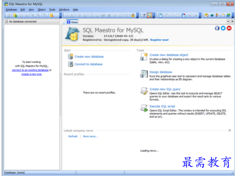Open the Facebook page icon
The height and width of the screenshot is (176, 235).
(217, 28)
